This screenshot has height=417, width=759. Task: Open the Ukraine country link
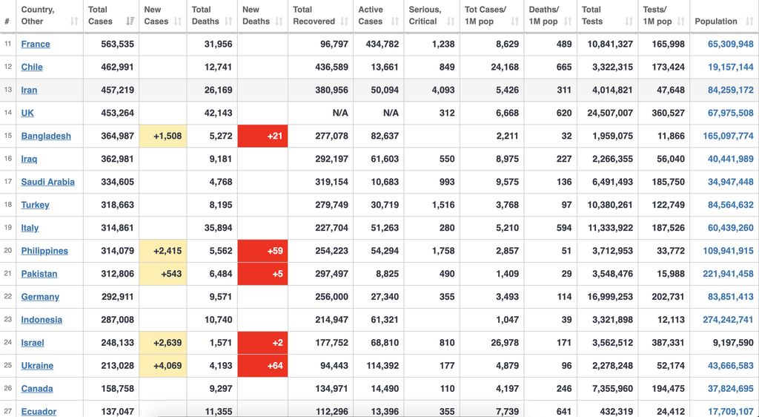(x=37, y=366)
